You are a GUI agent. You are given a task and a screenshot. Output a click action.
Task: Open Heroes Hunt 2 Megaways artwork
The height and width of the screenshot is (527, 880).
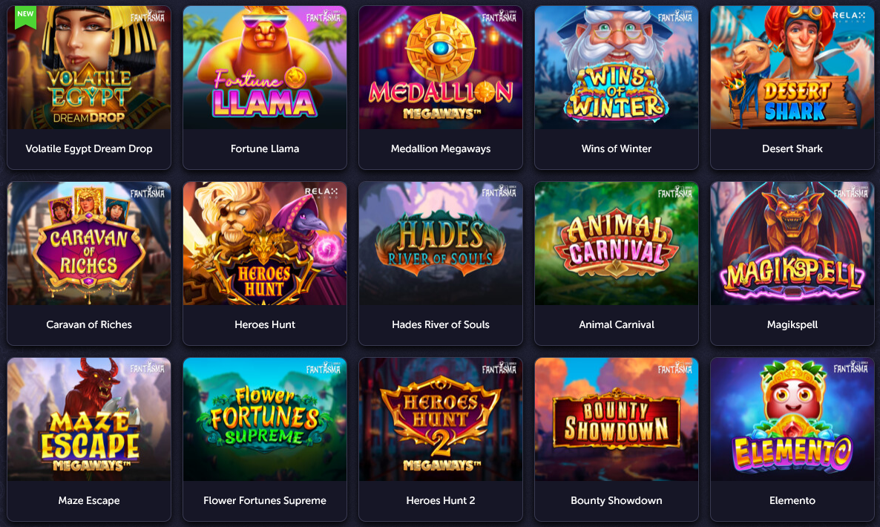[441, 419]
